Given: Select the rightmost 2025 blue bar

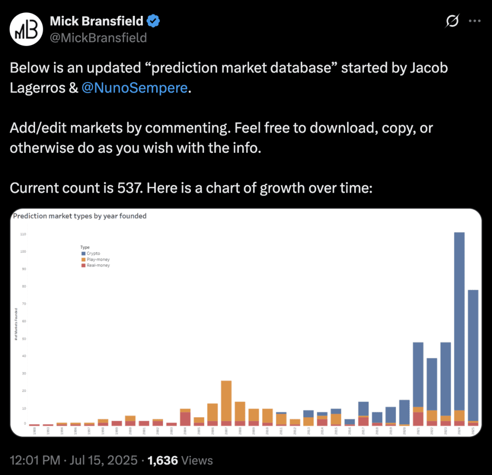Looking at the screenshot, I should [x=473, y=355].
